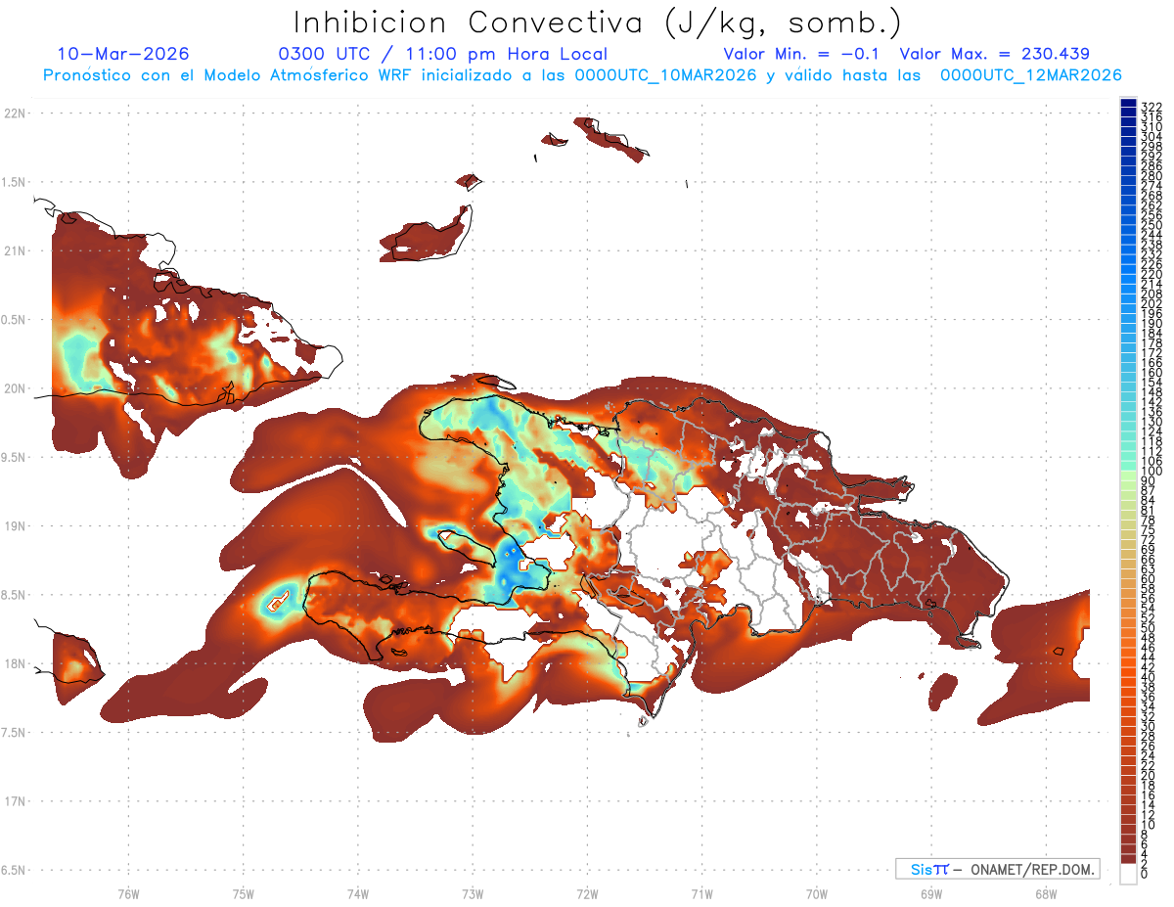
Task: Click the '69W' longitude label
Action: click(x=930, y=893)
